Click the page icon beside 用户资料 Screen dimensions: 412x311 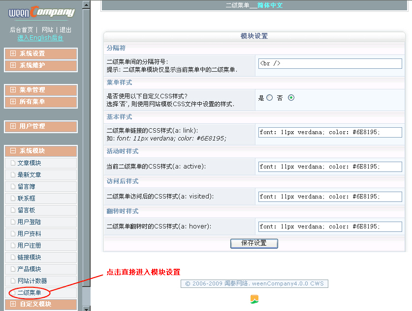click(x=13, y=234)
